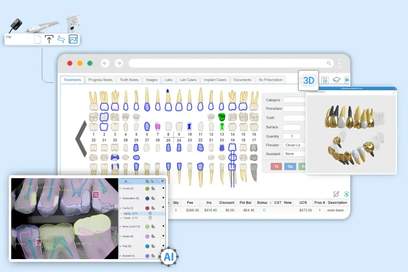Toggle visibility of the Bone Level (13) layer
Image resolution: width=408 pixels, height=272 pixels.
(x=153, y=227)
